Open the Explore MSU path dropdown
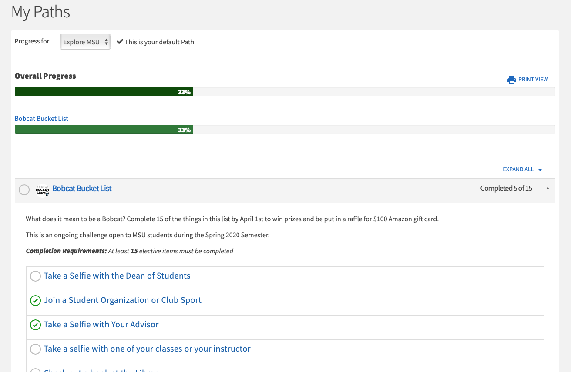The height and width of the screenshot is (372, 571). (85, 42)
